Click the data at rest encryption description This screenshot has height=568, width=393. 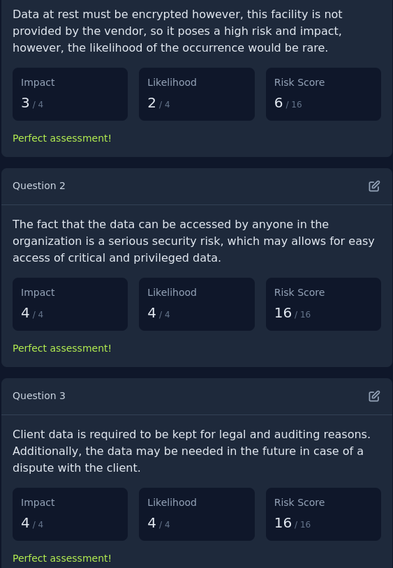click(177, 31)
